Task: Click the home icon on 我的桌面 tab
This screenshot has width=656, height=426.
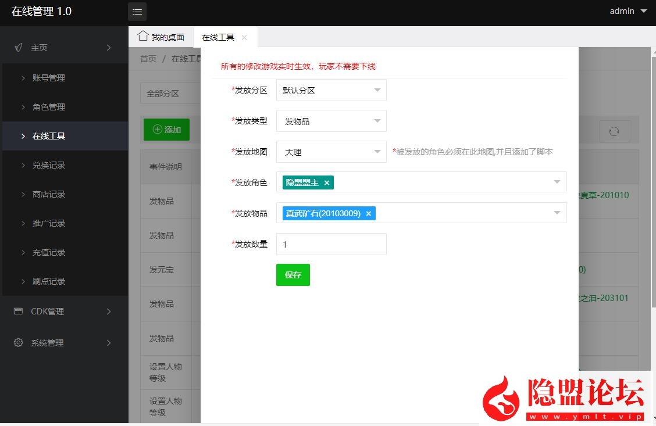Action: [x=142, y=37]
